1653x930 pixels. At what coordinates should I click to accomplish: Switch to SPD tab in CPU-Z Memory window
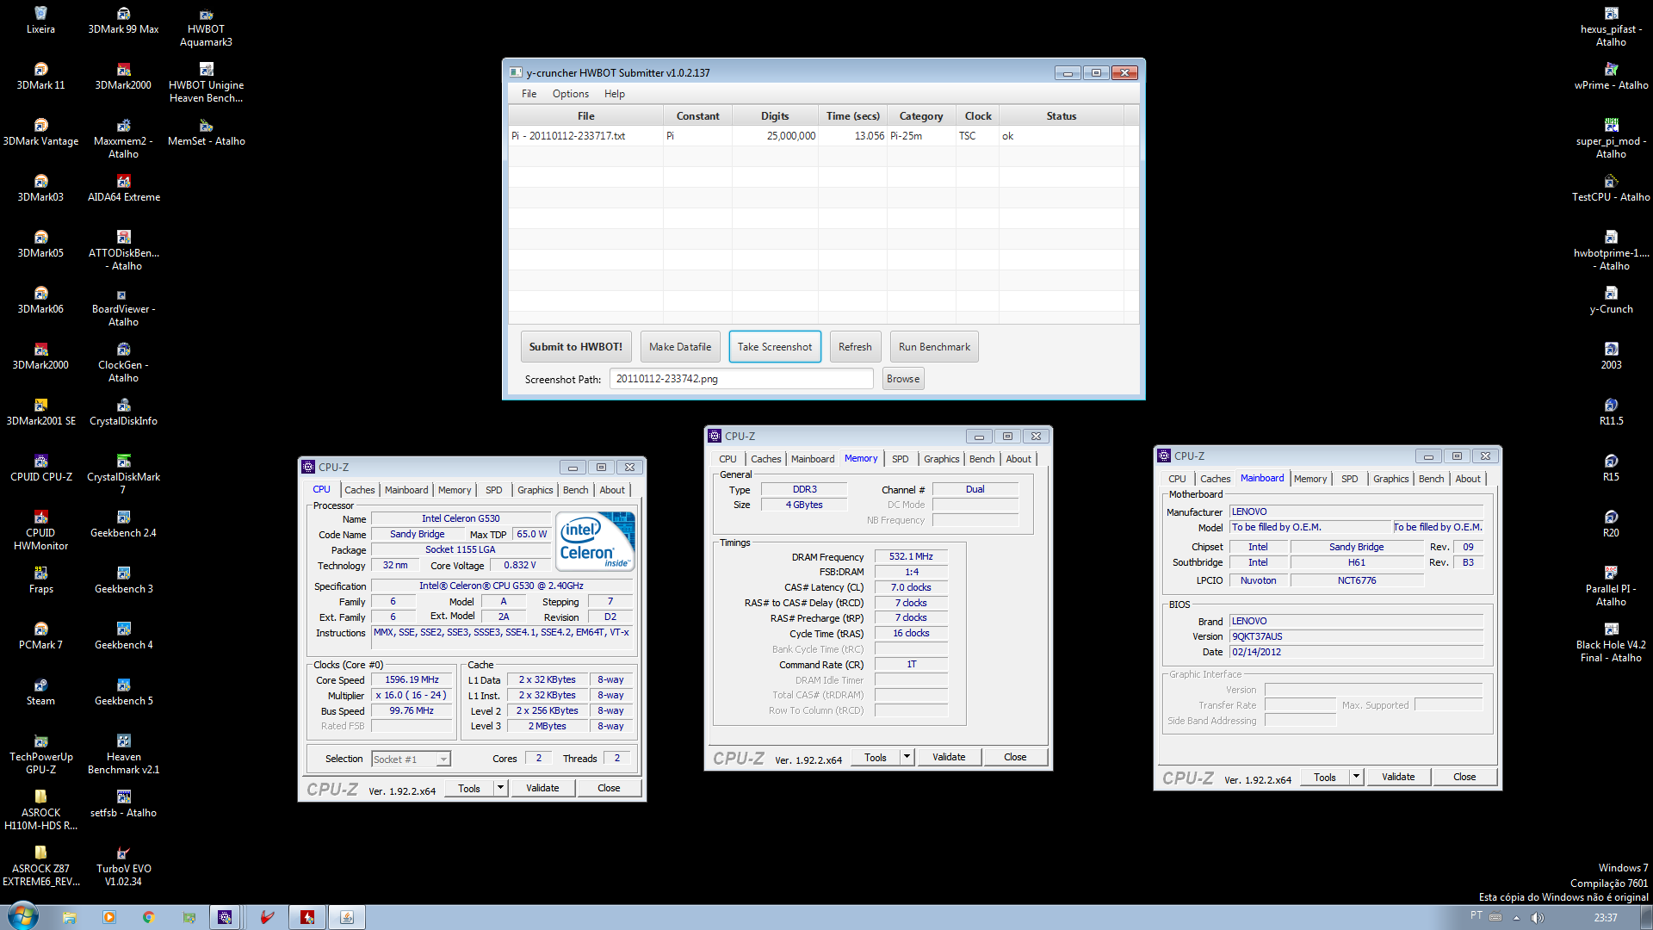click(900, 459)
